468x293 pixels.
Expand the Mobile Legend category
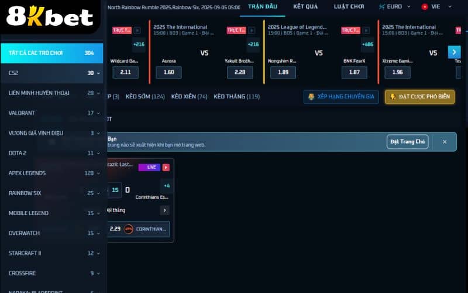(x=98, y=213)
